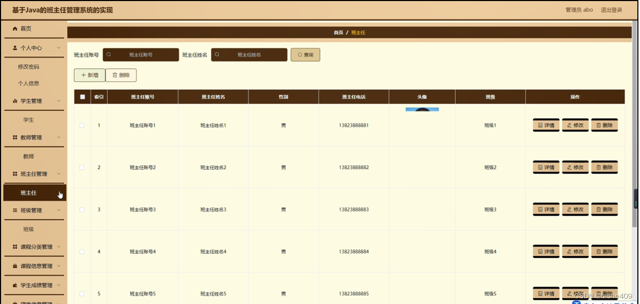Click 修改 for 班主任账号4
This screenshot has width=640, height=304.
pos(575,251)
